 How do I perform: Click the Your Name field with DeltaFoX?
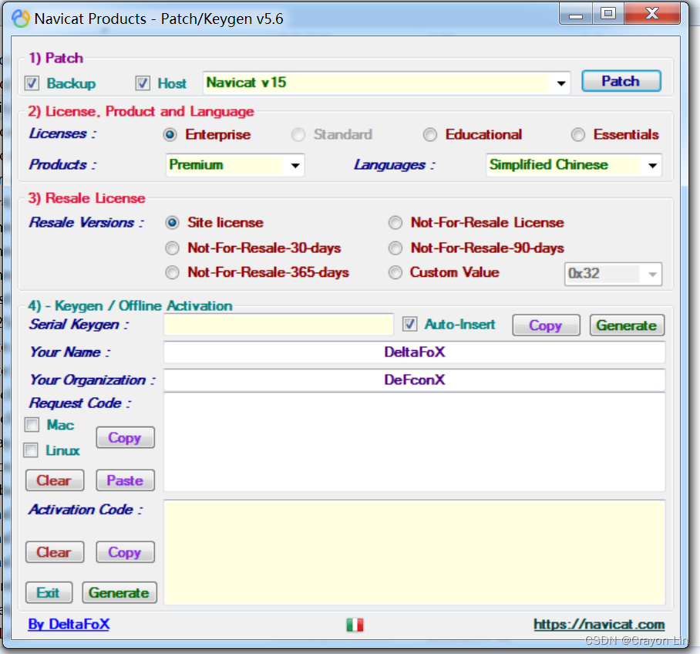(415, 352)
